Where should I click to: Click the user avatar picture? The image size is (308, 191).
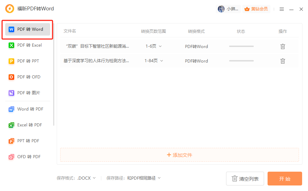click(221, 9)
